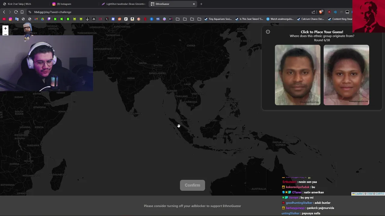385x216 pixels.
Task: Switch to the Instagram tab
Action: (x=74, y=4)
